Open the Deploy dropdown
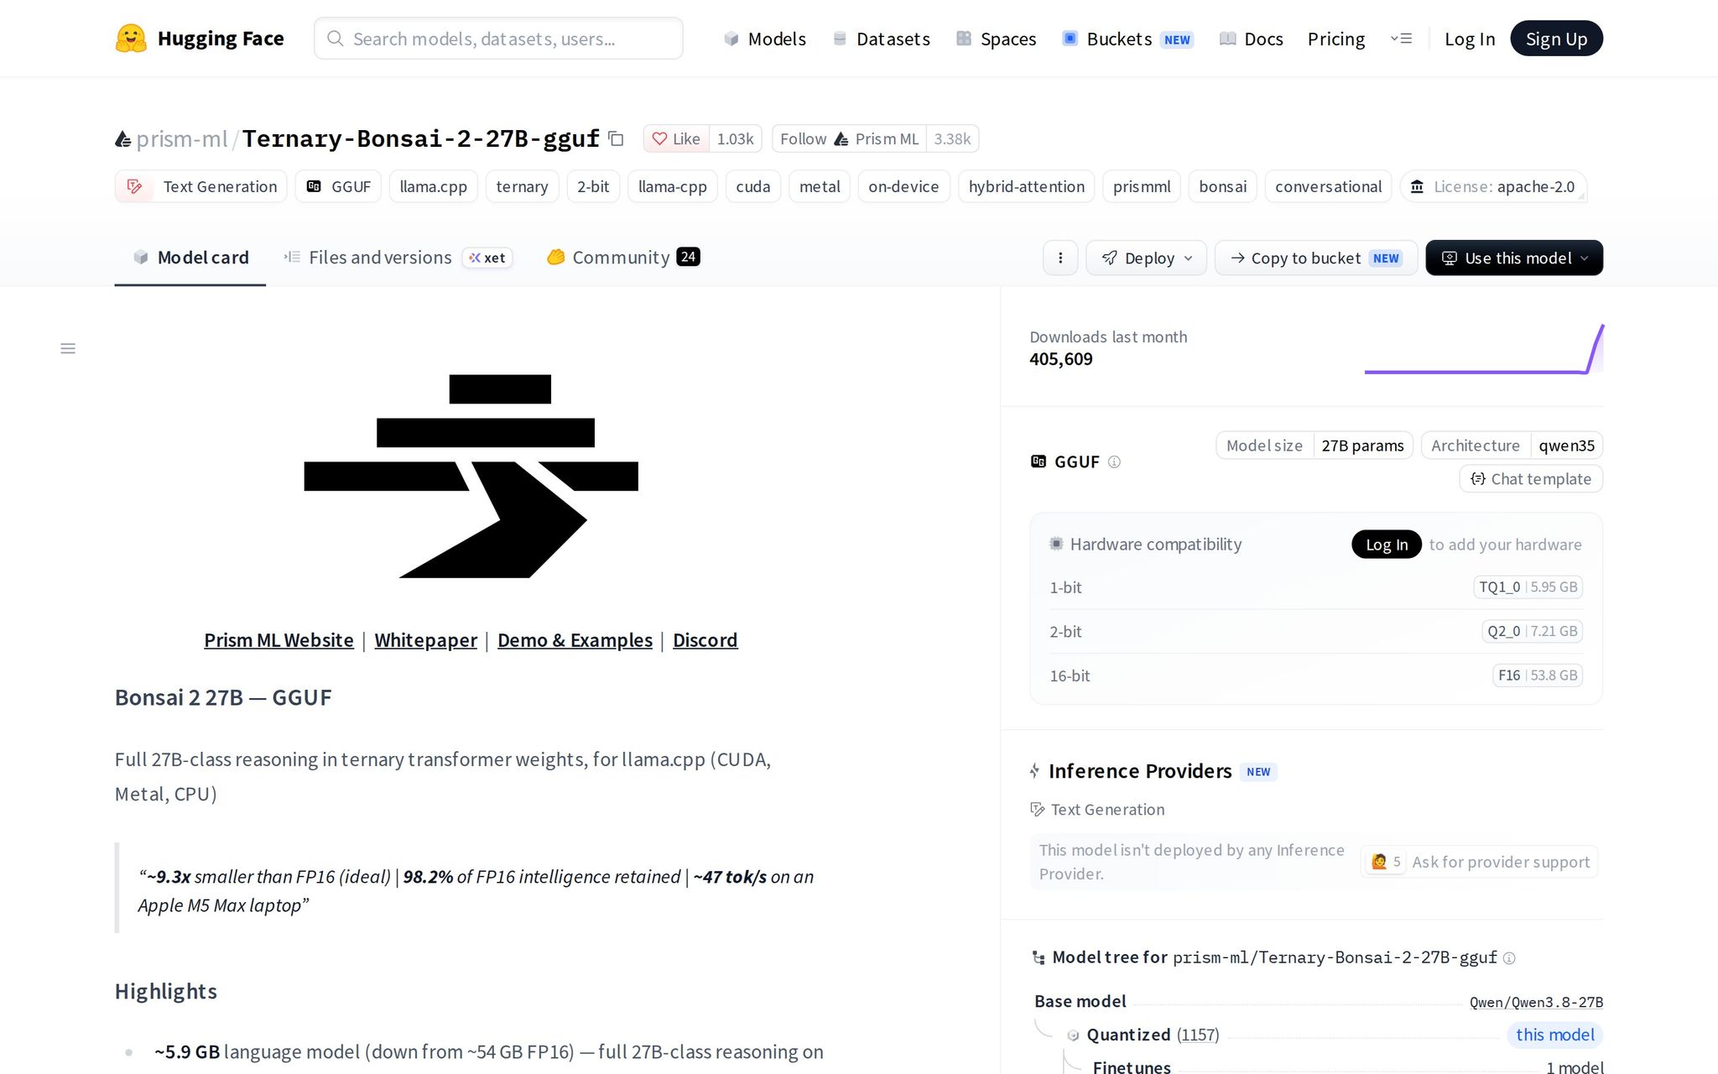The width and height of the screenshot is (1718, 1074). 1146,258
